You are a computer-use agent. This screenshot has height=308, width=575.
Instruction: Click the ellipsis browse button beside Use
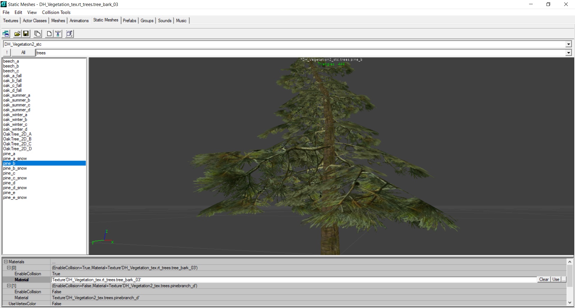[564, 279]
